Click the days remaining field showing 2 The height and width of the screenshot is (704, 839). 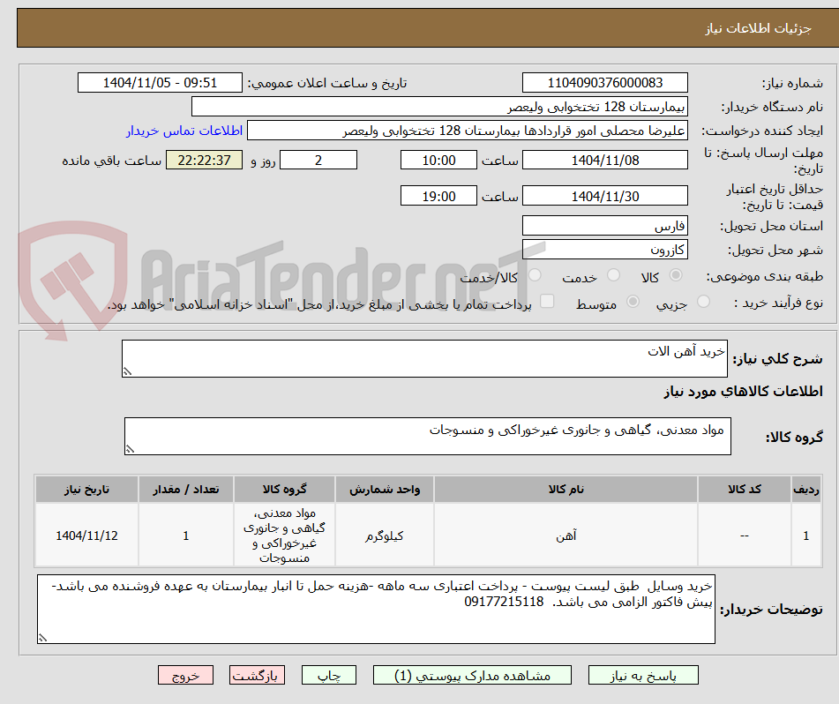pos(318,160)
